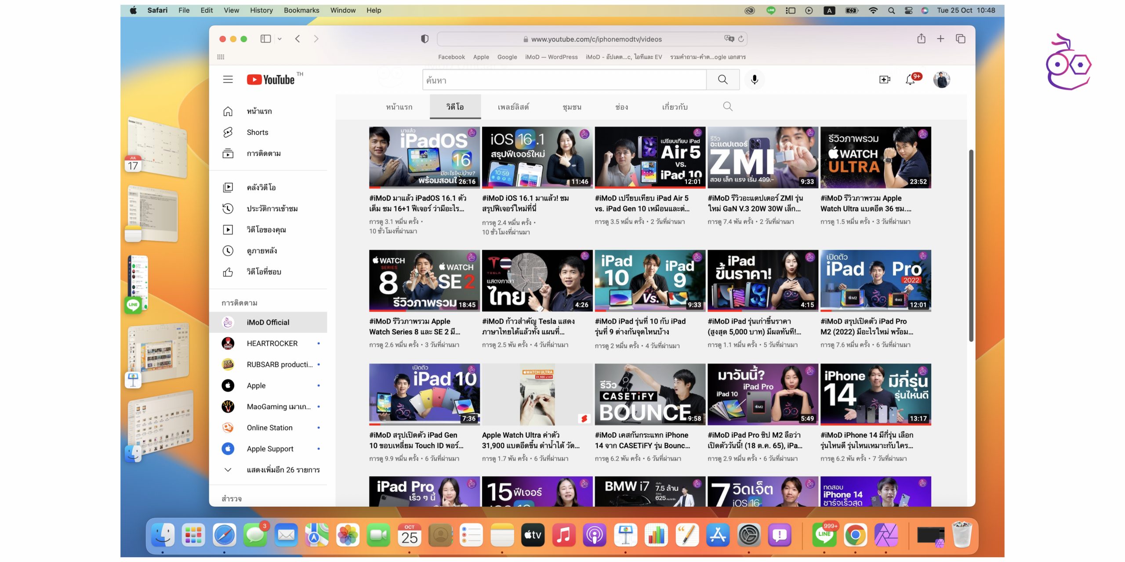Click the Safari privacy shield icon
The image size is (1125, 562).
tap(425, 39)
